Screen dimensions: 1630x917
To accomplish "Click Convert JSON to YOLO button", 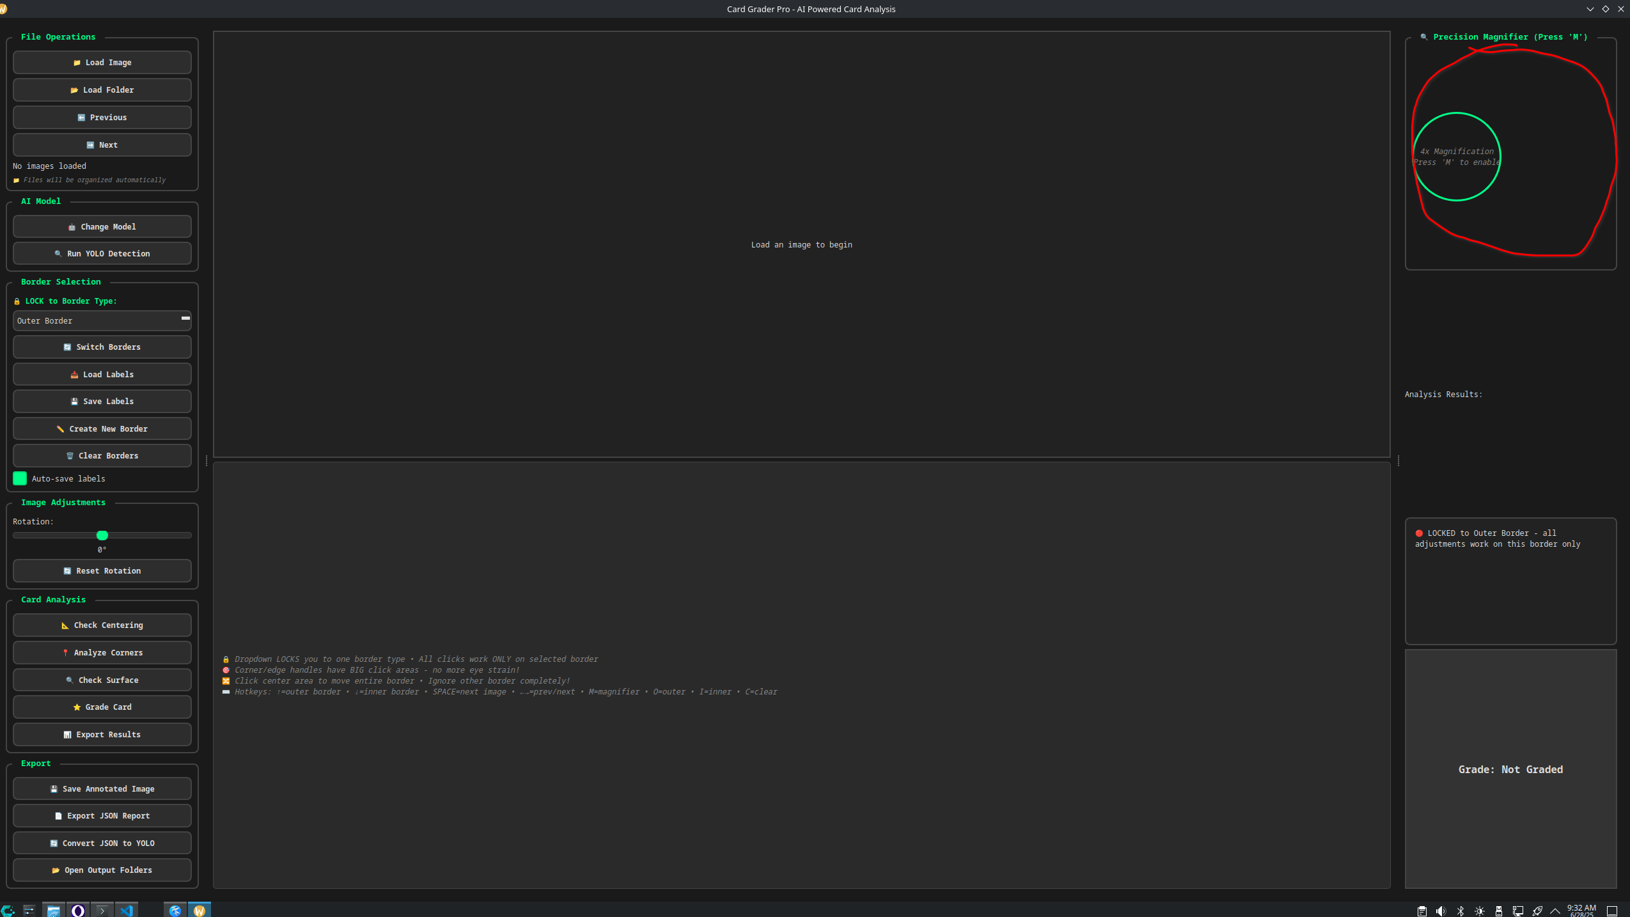I will click(102, 843).
